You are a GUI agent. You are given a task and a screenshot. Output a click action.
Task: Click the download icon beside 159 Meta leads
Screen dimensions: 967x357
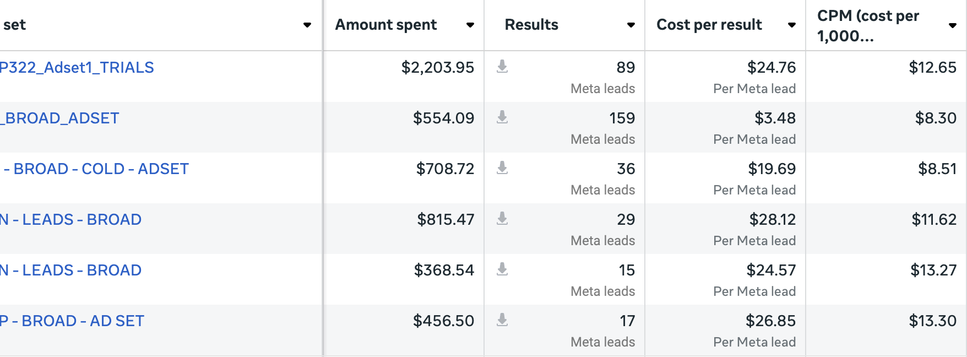503,118
